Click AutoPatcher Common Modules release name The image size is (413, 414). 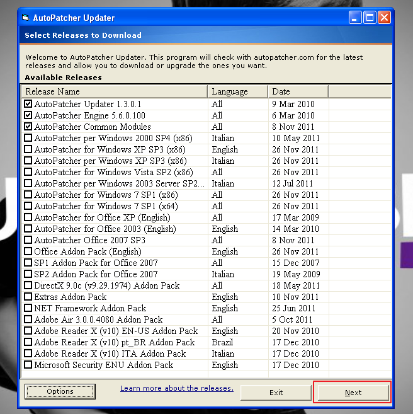point(93,127)
